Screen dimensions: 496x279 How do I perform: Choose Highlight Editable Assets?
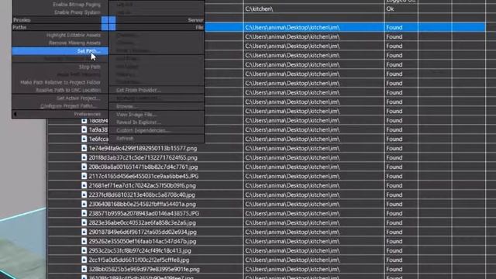(x=74, y=35)
